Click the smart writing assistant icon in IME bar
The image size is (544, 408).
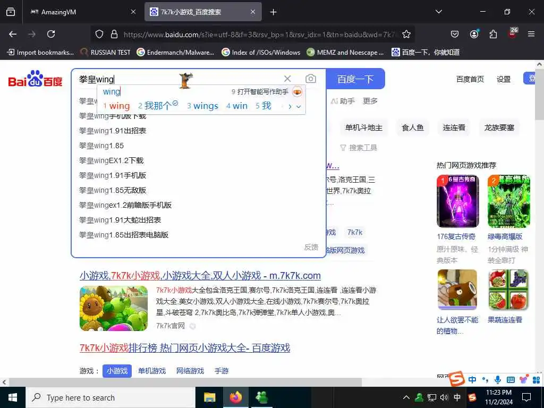(x=297, y=91)
